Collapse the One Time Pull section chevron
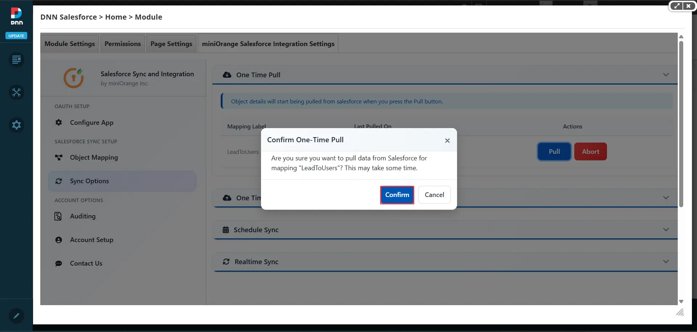This screenshot has height=332, width=697. [x=666, y=75]
